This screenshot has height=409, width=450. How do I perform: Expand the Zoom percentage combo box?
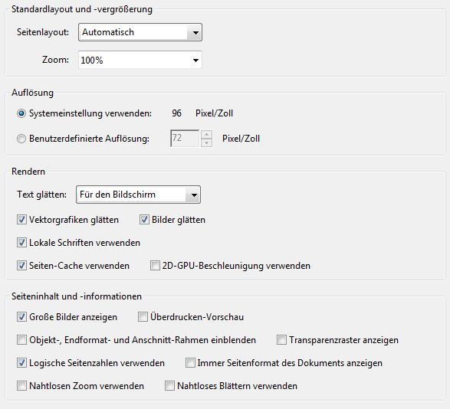tap(140, 60)
